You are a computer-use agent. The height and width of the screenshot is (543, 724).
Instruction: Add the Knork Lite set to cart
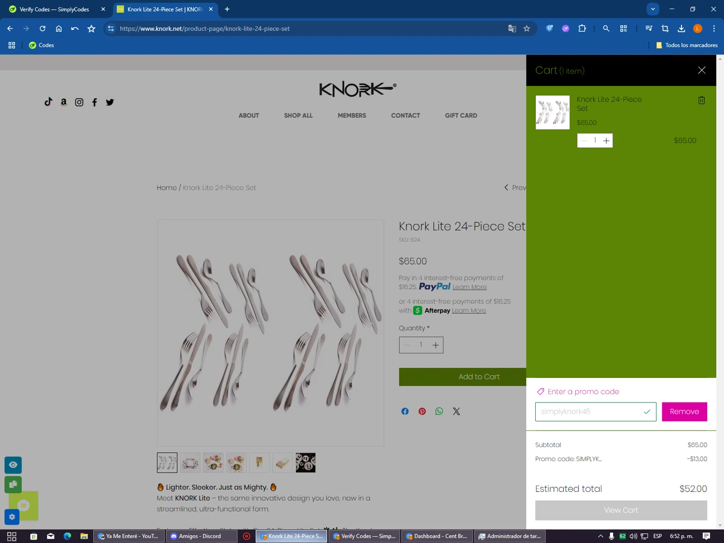pyautogui.click(x=462, y=377)
